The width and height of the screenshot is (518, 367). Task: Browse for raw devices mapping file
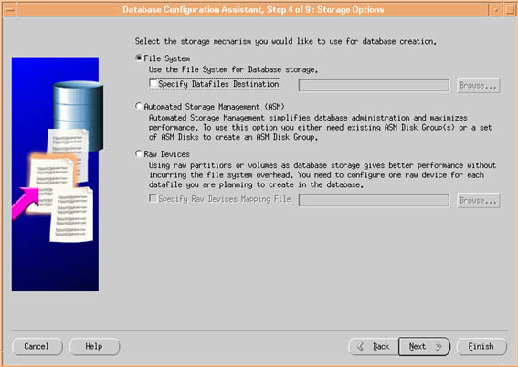tap(479, 200)
